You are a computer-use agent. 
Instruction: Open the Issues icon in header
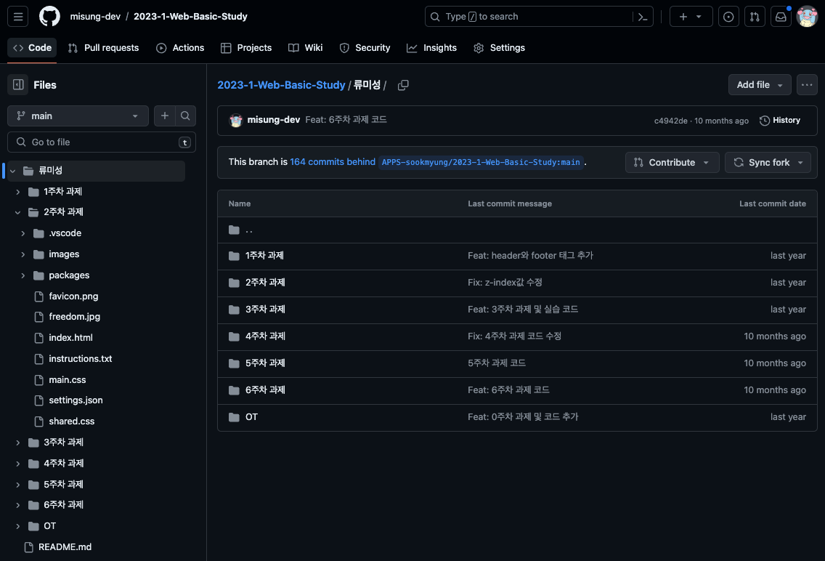point(728,17)
